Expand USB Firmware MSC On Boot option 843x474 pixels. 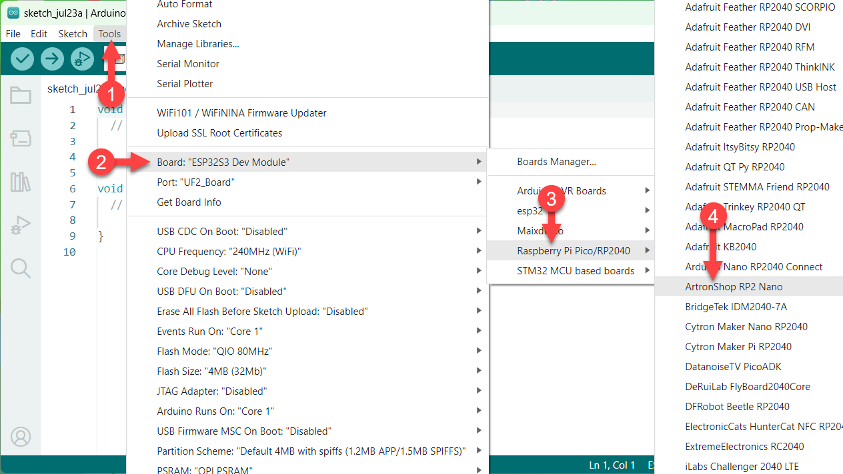pyautogui.click(x=307, y=431)
